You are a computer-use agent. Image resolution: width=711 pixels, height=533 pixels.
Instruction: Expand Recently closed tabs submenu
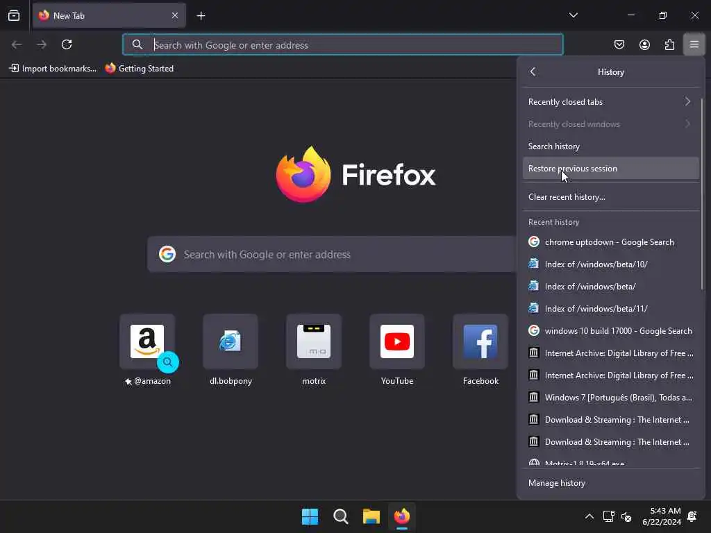point(610,101)
